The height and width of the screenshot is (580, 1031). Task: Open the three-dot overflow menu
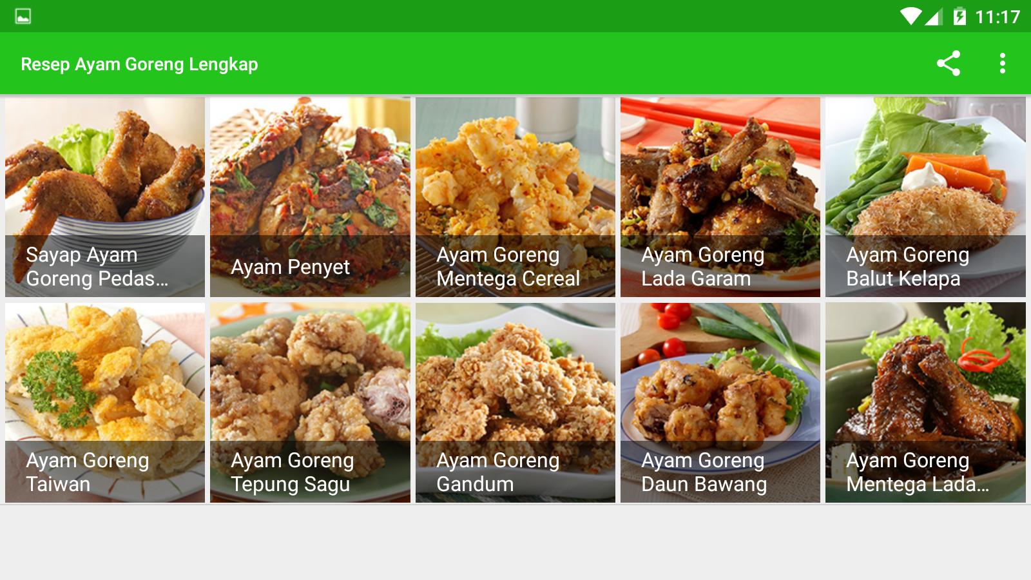click(x=1002, y=63)
